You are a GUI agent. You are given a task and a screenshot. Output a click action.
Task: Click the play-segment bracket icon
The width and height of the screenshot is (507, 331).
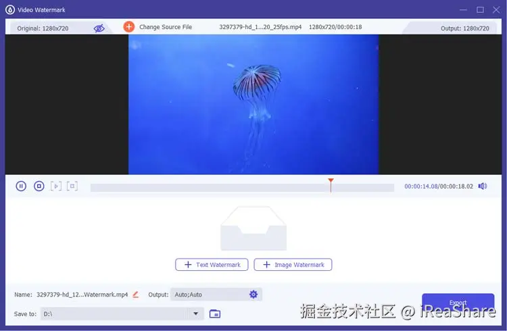[x=56, y=186]
